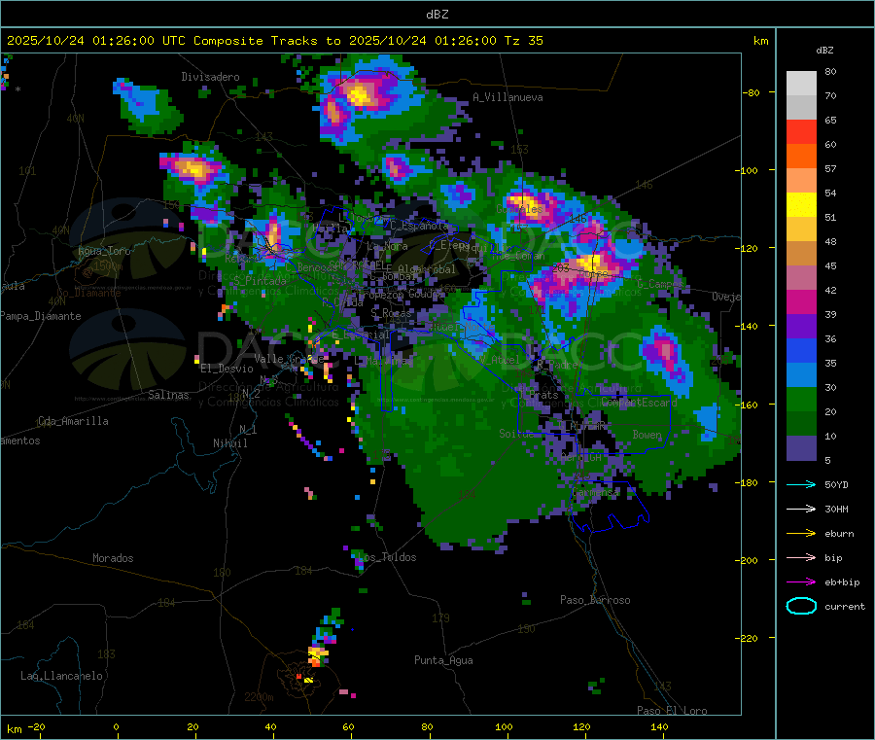This screenshot has height=740, width=875.
Task: Click the S_Pintada map label
Action: click(x=260, y=280)
